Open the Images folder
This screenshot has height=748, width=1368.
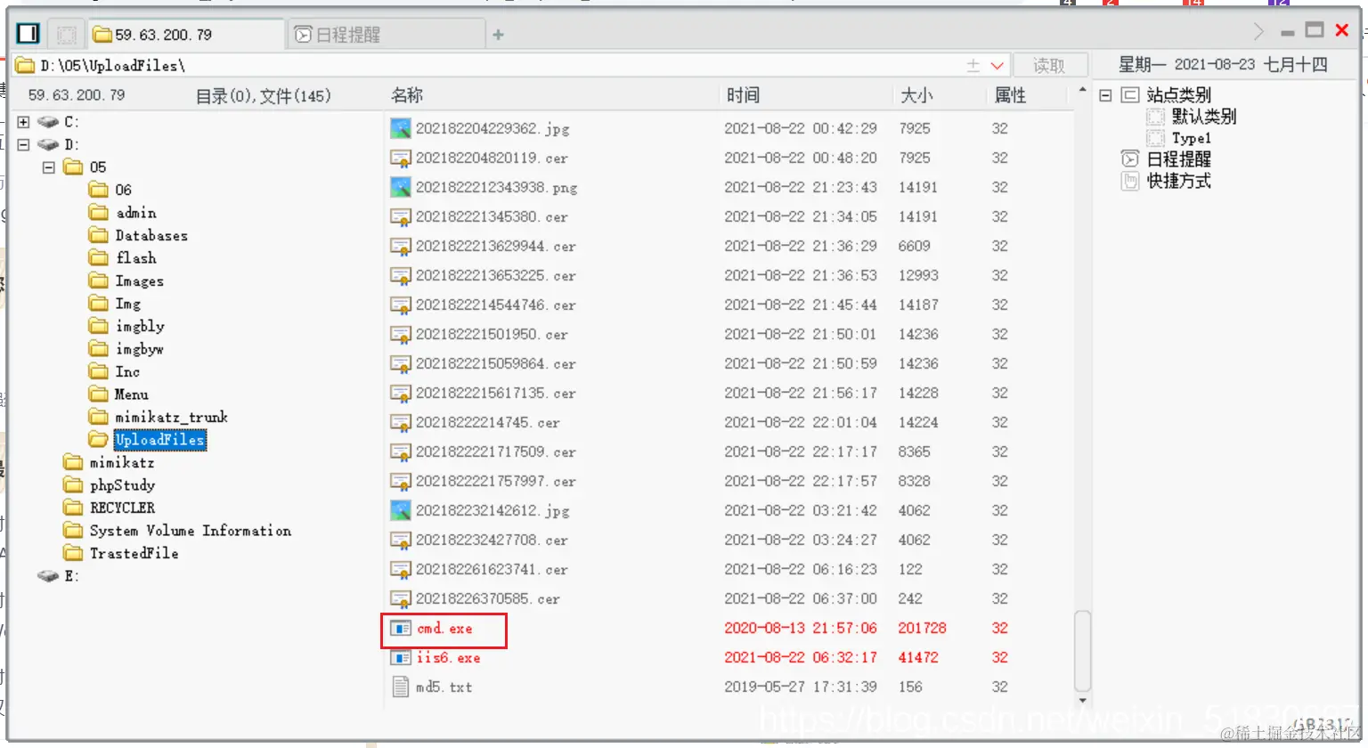[139, 280]
